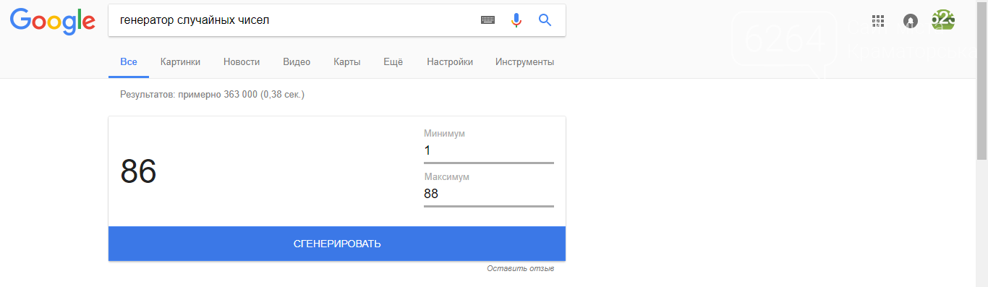Go to Google homepage via logo
988x287 pixels.
tap(53, 21)
